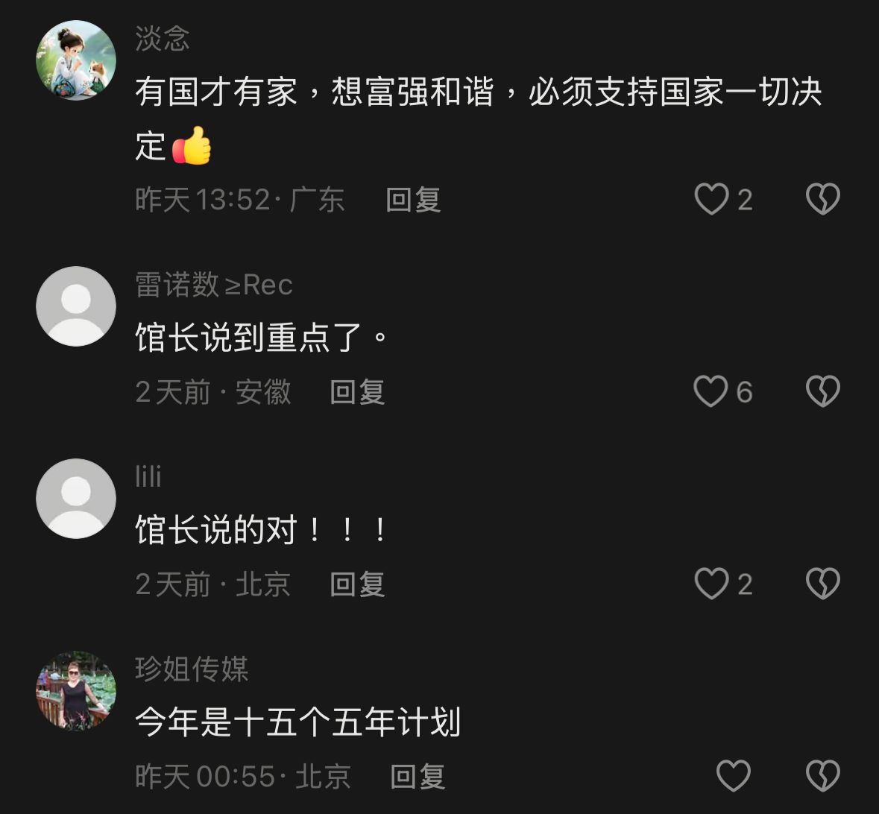Viewport: 879px width, 814px height.
Task: Like lili's comment with the heart icon
Action: click(711, 584)
